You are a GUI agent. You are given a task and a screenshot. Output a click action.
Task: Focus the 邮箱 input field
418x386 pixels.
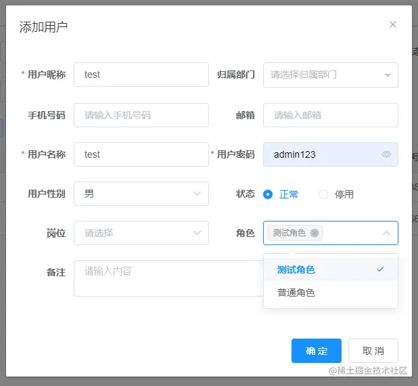(x=331, y=115)
